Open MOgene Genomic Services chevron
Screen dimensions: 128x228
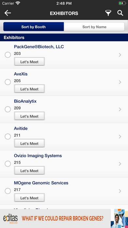[120, 191]
